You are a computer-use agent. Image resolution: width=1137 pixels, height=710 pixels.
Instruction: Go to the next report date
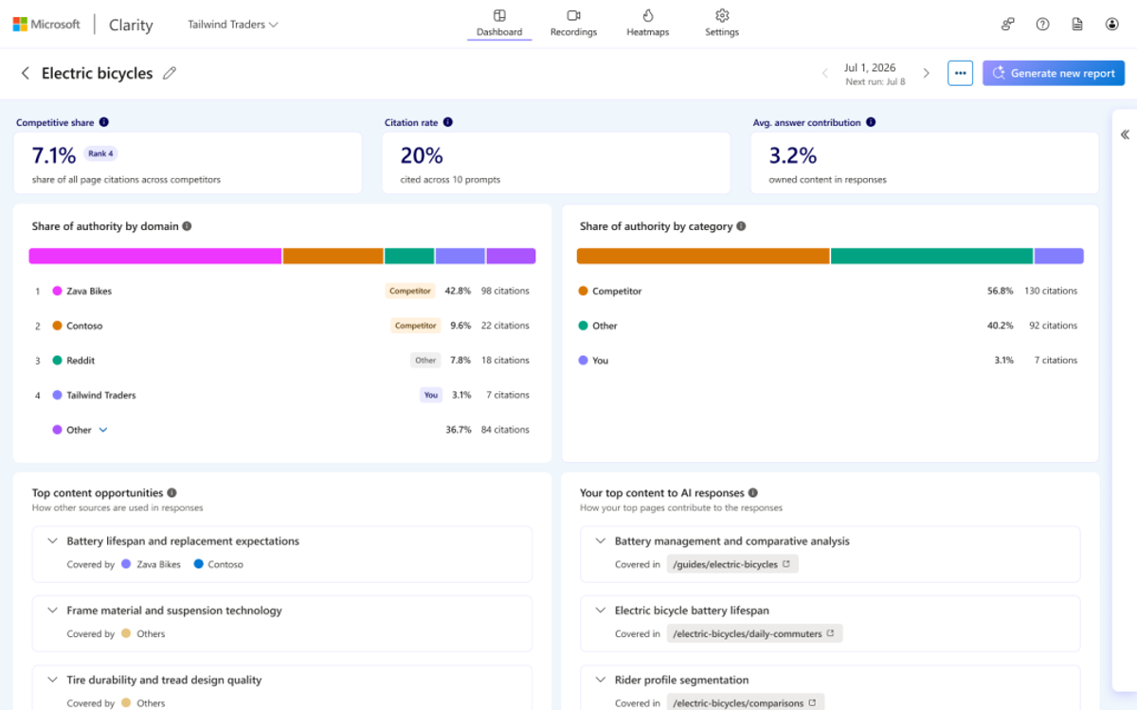pos(926,74)
